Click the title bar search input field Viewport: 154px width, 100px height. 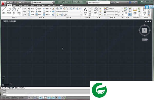tap(99, 3)
